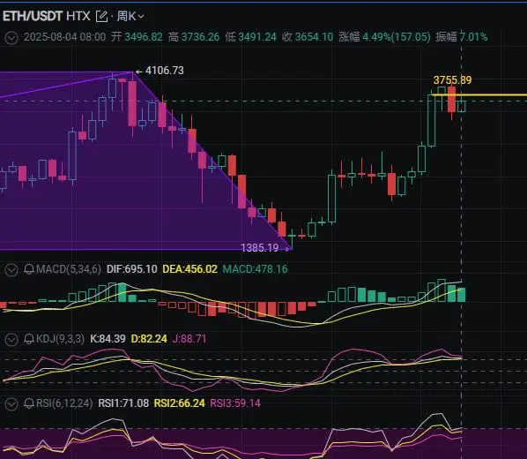Collapse the RSI indicator panel chevron

(11, 403)
